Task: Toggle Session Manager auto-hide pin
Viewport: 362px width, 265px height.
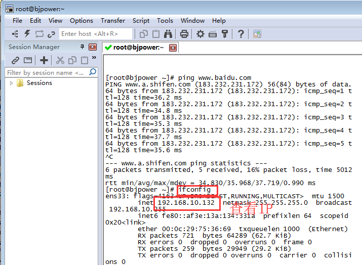Action: pos(83,47)
